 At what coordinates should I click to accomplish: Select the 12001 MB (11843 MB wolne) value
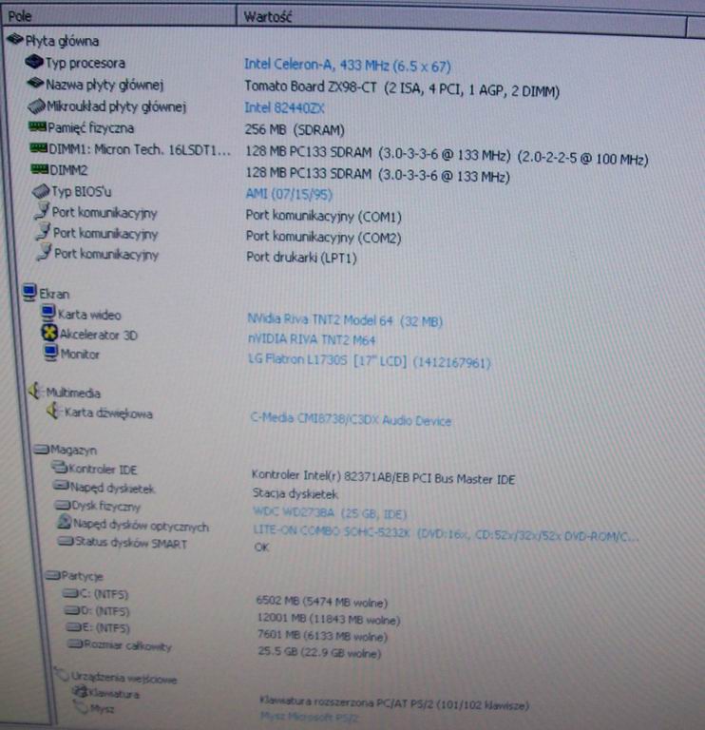[329, 619]
